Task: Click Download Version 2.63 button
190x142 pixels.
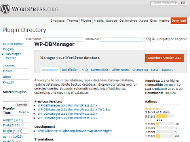Action: tap(165, 58)
